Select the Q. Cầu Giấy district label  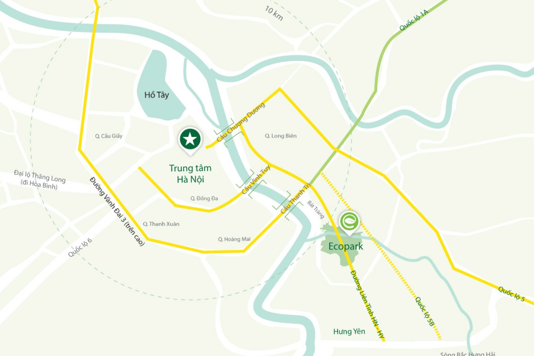pyautogui.click(x=109, y=136)
